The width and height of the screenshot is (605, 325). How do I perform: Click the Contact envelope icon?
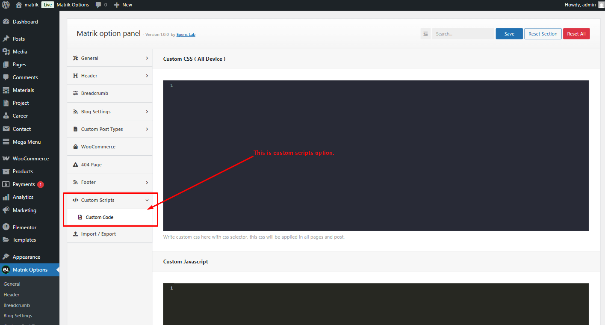[x=6, y=129]
